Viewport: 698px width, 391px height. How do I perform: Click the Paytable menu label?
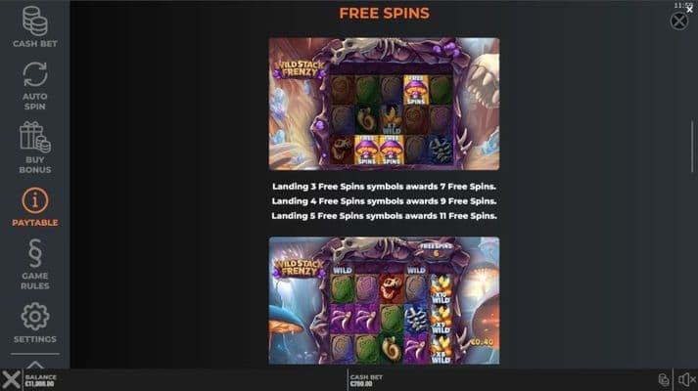tap(34, 223)
